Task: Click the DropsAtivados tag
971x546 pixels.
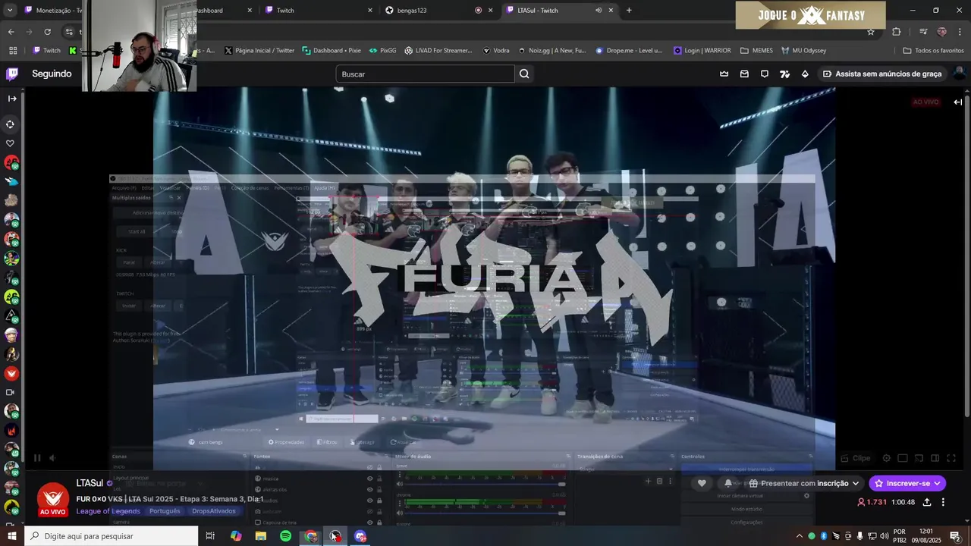Action: click(x=214, y=511)
